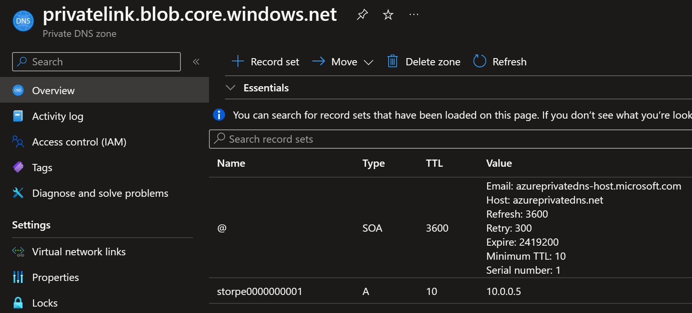Click the 10.0.0.5 IP value
This screenshot has width=692, height=313.
click(x=504, y=291)
